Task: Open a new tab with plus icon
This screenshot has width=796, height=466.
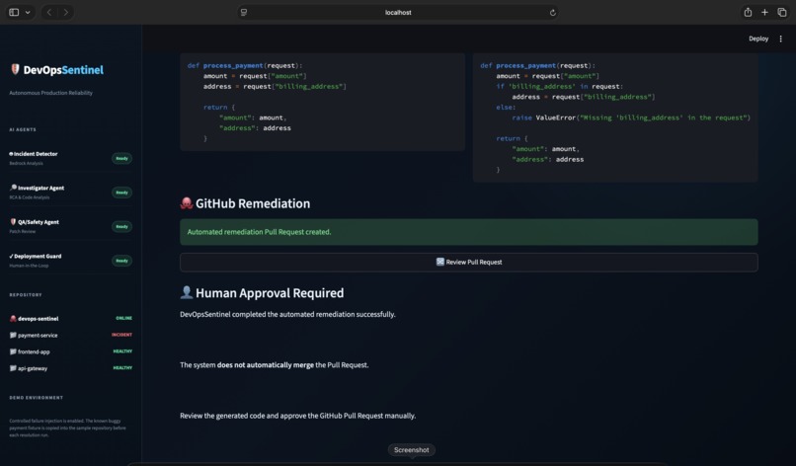Action: pos(764,12)
